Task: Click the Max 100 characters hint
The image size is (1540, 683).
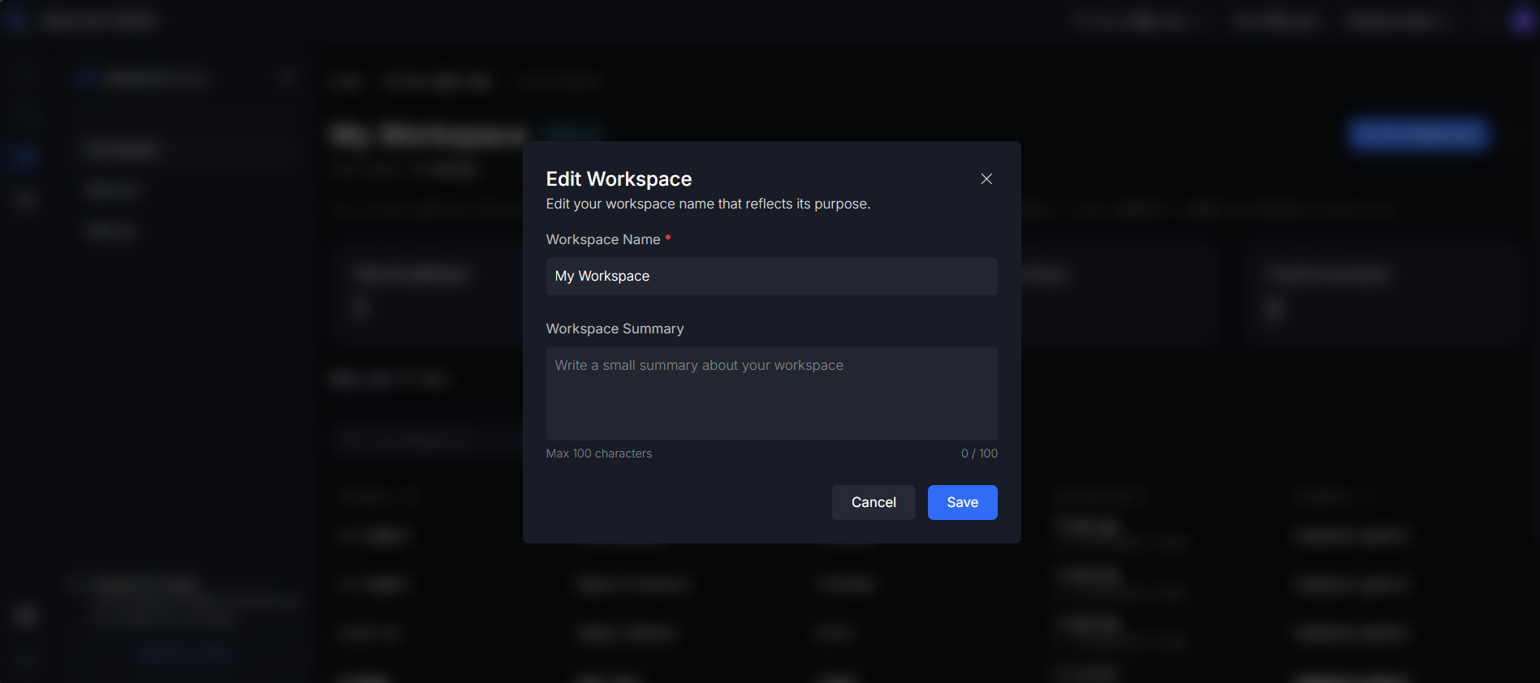Action: [x=598, y=453]
